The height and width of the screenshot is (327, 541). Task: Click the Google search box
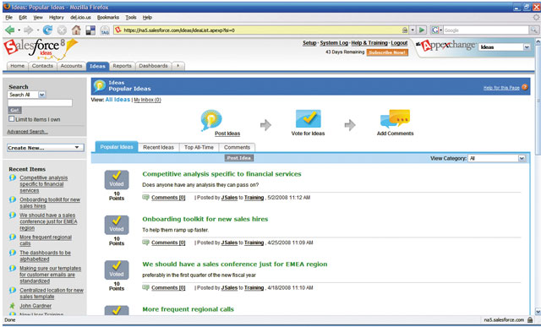pyautogui.click(x=486, y=30)
